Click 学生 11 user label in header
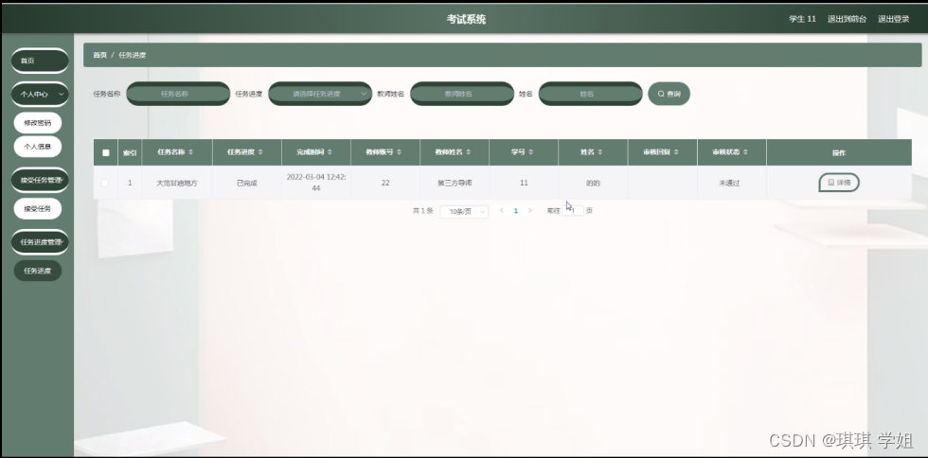This screenshot has width=928, height=458. [803, 19]
